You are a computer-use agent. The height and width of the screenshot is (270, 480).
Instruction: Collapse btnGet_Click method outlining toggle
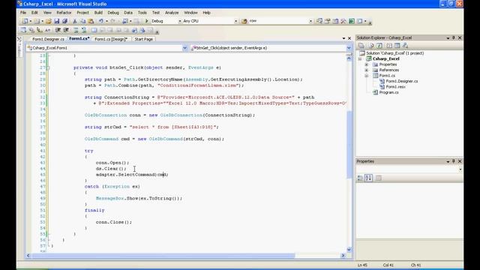[48, 67]
